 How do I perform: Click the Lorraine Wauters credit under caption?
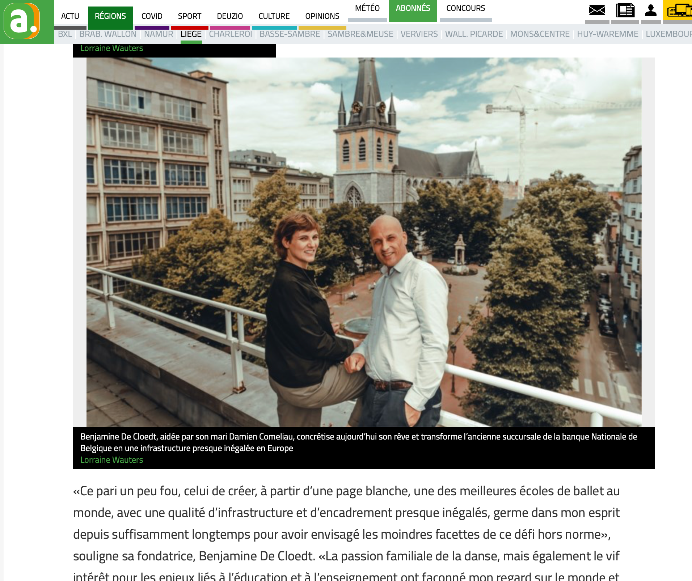tap(112, 460)
